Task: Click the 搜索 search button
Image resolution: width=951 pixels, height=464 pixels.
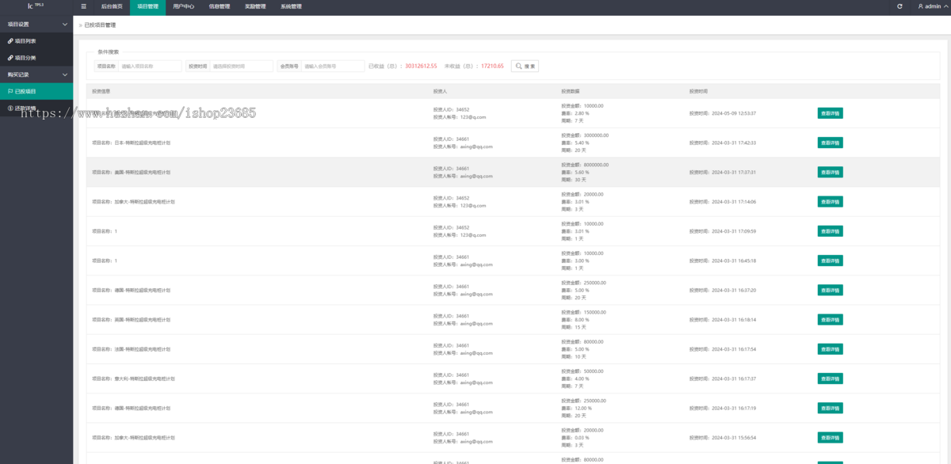Action: tap(525, 67)
